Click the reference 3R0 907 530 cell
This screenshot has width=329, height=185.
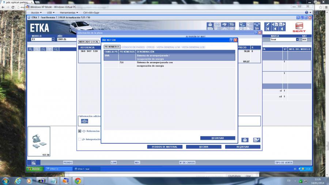89,51
